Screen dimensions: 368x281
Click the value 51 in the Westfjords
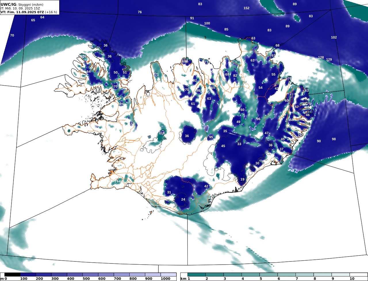click(x=125, y=72)
